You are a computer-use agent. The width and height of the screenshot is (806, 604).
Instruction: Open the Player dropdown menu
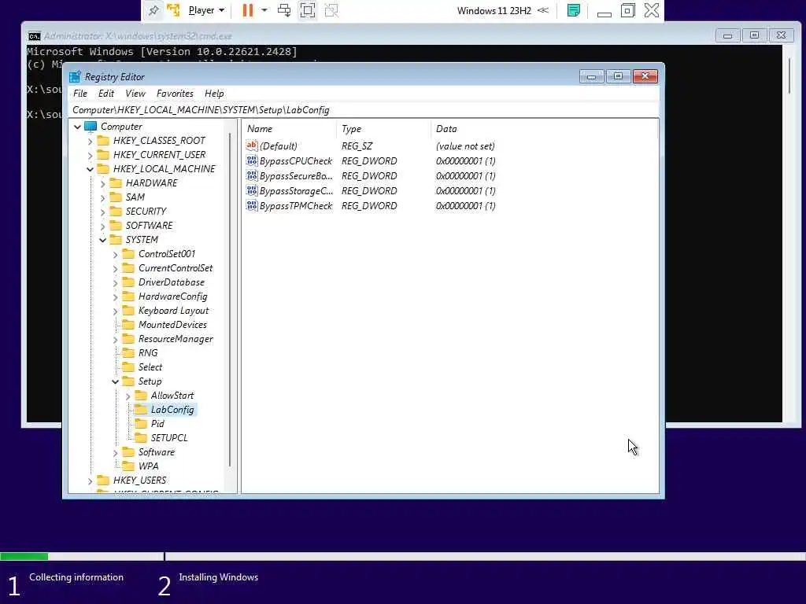click(x=206, y=10)
